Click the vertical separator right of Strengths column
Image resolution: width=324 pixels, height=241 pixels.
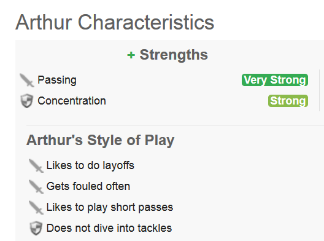(x=320, y=90)
